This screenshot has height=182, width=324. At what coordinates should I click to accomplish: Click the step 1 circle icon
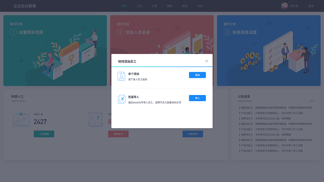click(x=13, y=32)
